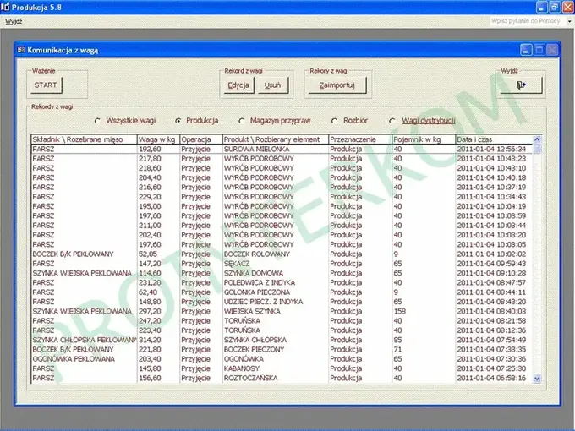Select the BOCZEK ROLOWANY record row
Screen dimensions: 575x431
click(x=282, y=254)
